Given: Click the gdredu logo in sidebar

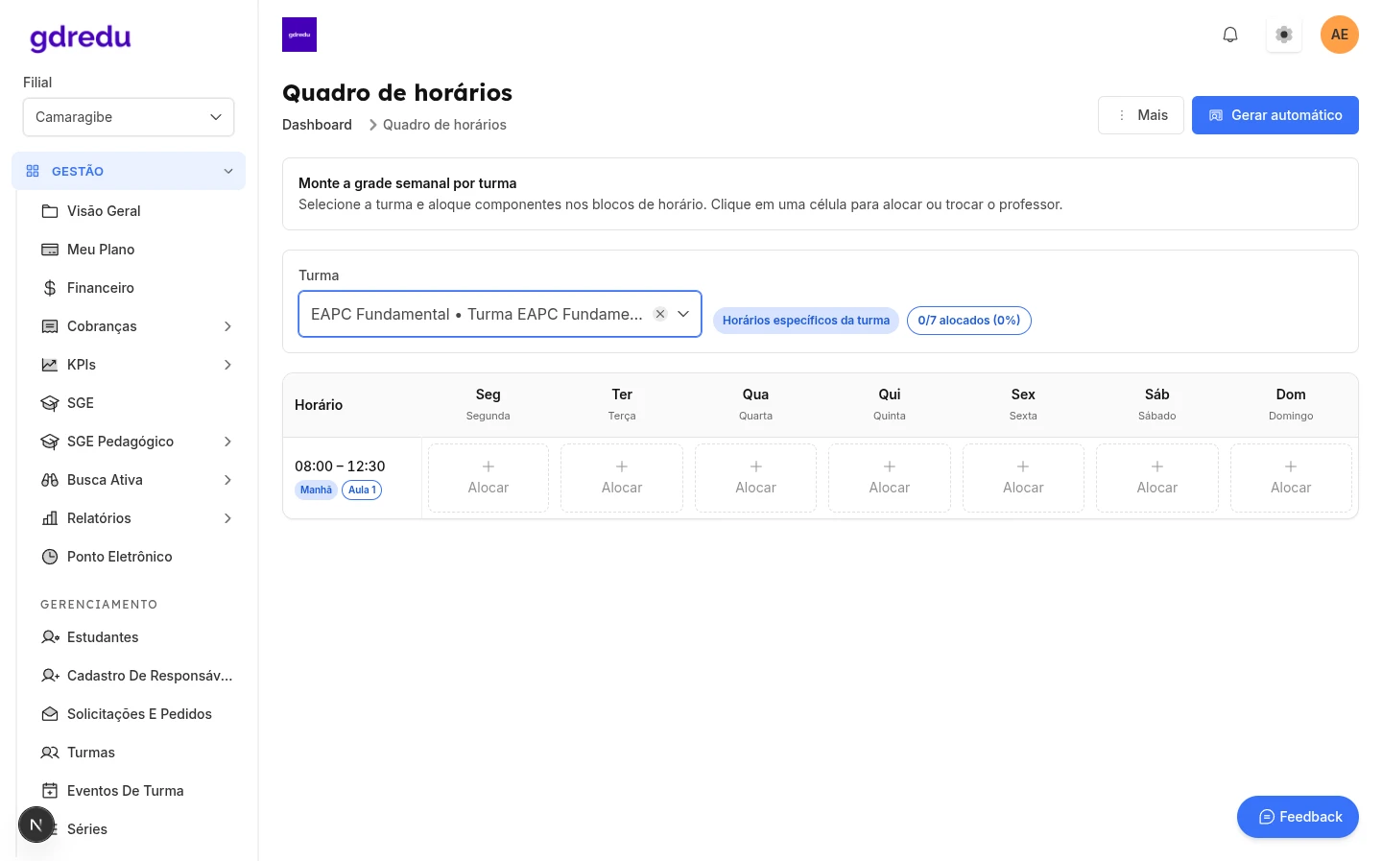Looking at the screenshot, I should 81,37.
